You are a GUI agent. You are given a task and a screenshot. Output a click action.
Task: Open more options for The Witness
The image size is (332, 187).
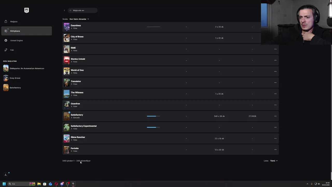click(275, 94)
